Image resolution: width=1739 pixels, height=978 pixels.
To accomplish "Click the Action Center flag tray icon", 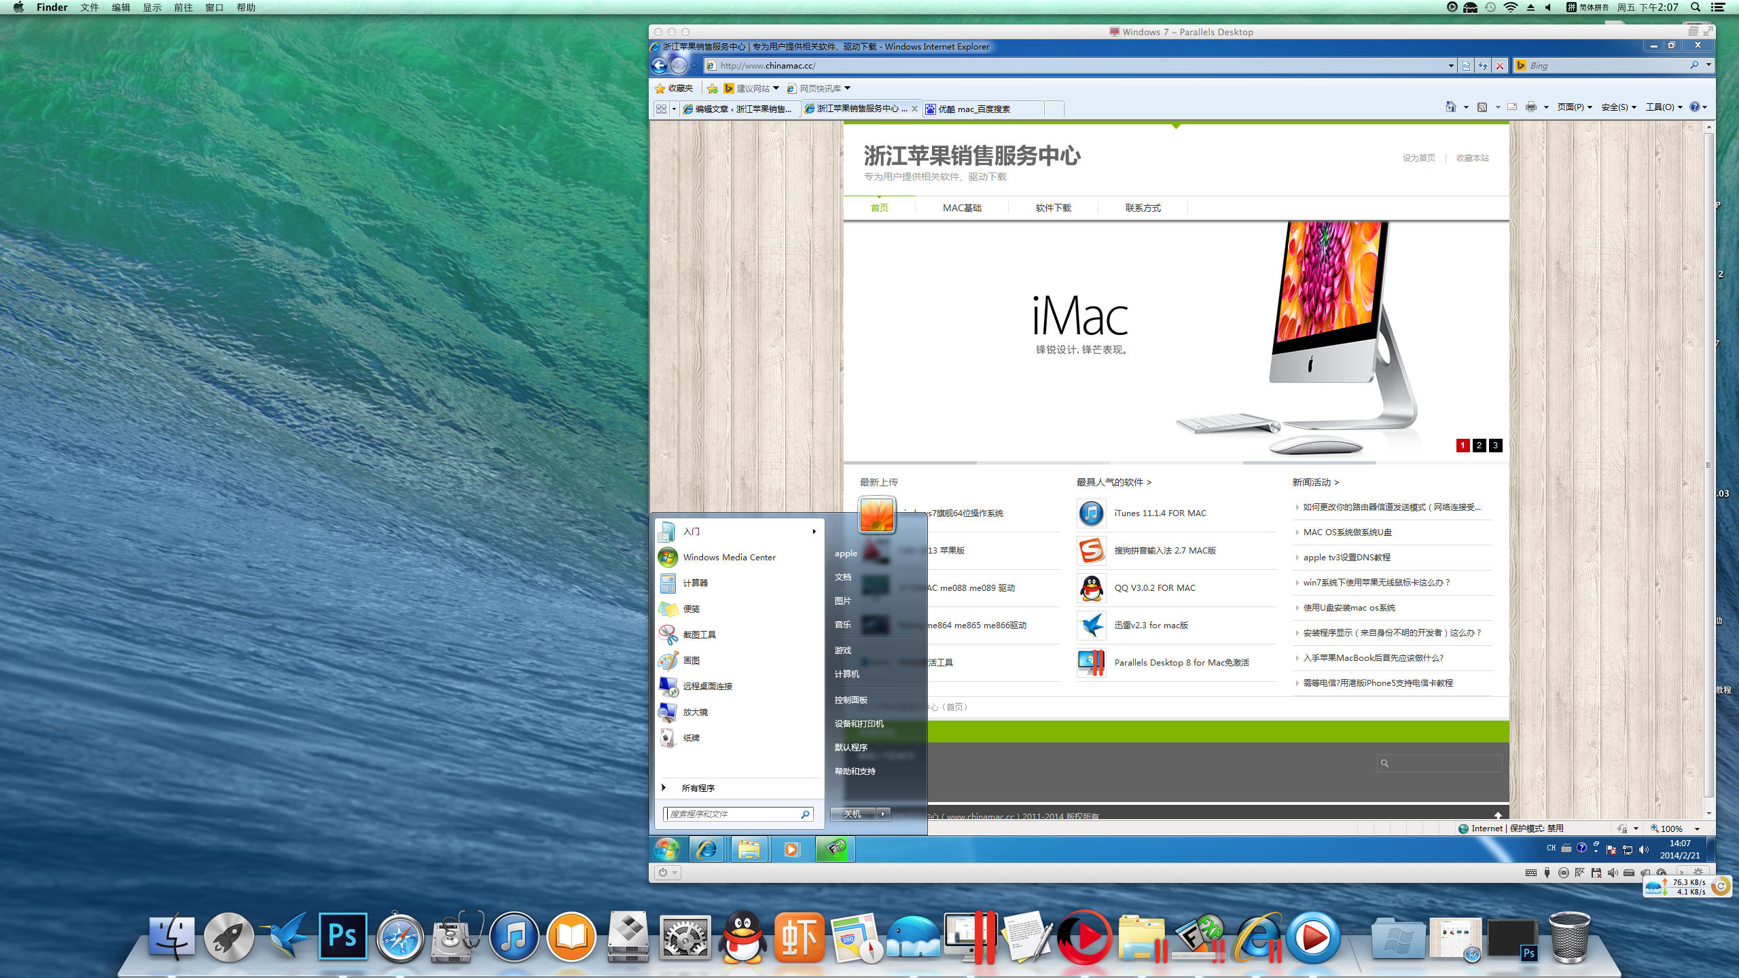I will pos(1611,849).
